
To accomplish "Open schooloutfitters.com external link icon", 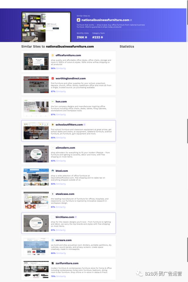I will coord(85,124).
